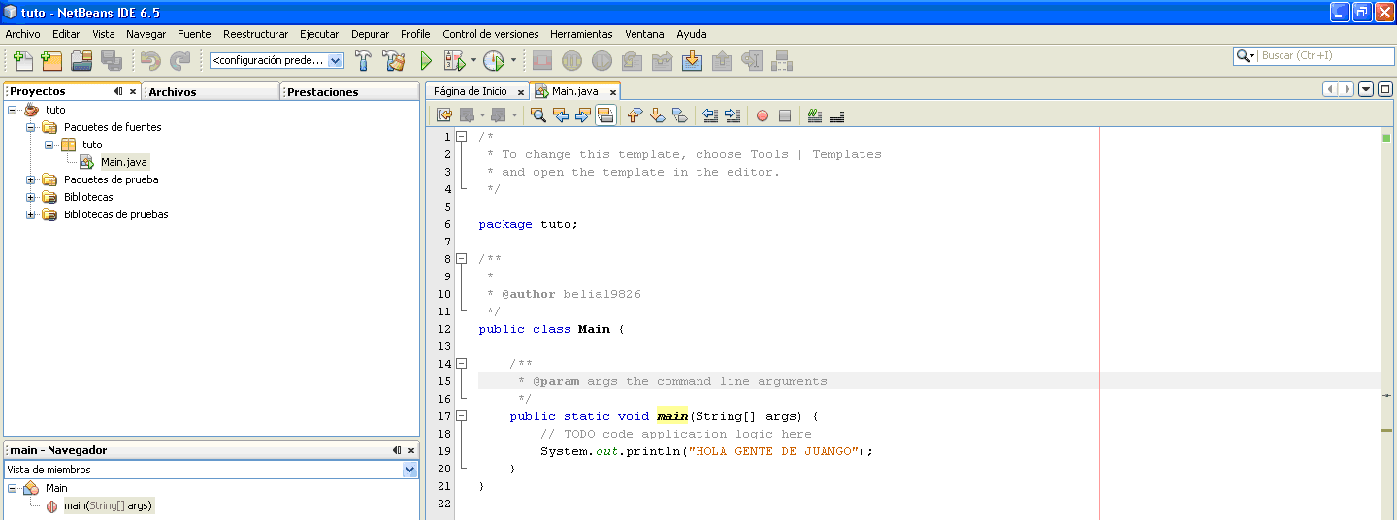
Task: Minimize the Navegador panel
Action: [397, 450]
